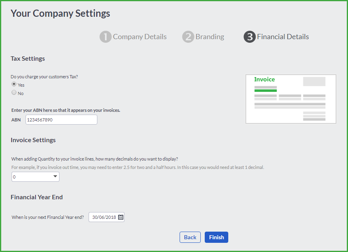
Task: Click the step 3 circle number icon
Action: click(x=250, y=37)
